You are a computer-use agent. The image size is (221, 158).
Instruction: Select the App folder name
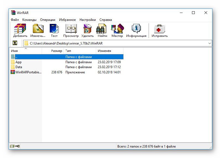coord(19,62)
